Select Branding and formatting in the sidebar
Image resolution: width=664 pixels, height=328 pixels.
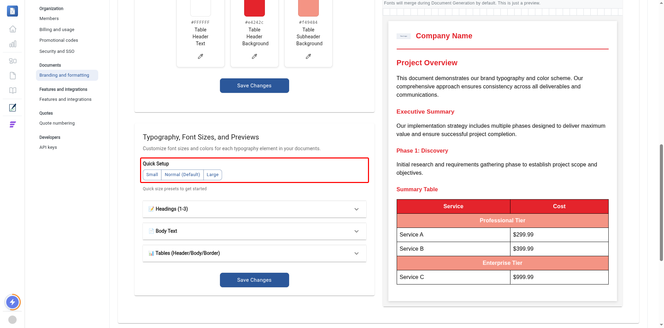point(67,75)
